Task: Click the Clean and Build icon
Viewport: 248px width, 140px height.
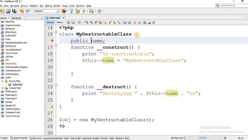Action: click(x=77, y=11)
